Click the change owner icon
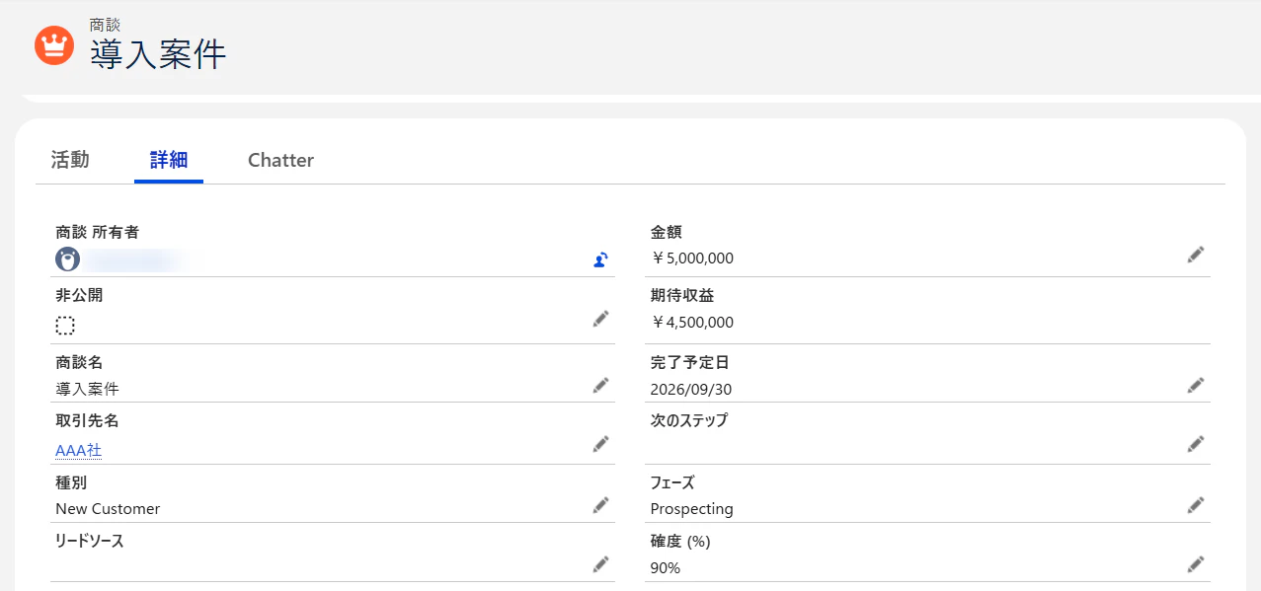1261x591 pixels. pos(600,259)
